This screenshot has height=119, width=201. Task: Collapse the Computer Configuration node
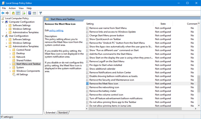coord(2,22)
